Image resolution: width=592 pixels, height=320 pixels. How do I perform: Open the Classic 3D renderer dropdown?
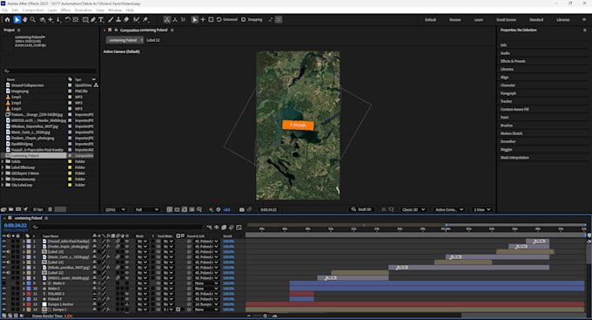click(414, 209)
